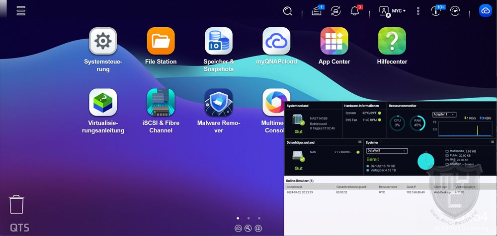The width and height of the screenshot is (497, 236).
Task: Click the Gesamtverbindungszeit column header
Action: pyautogui.click(x=351, y=187)
